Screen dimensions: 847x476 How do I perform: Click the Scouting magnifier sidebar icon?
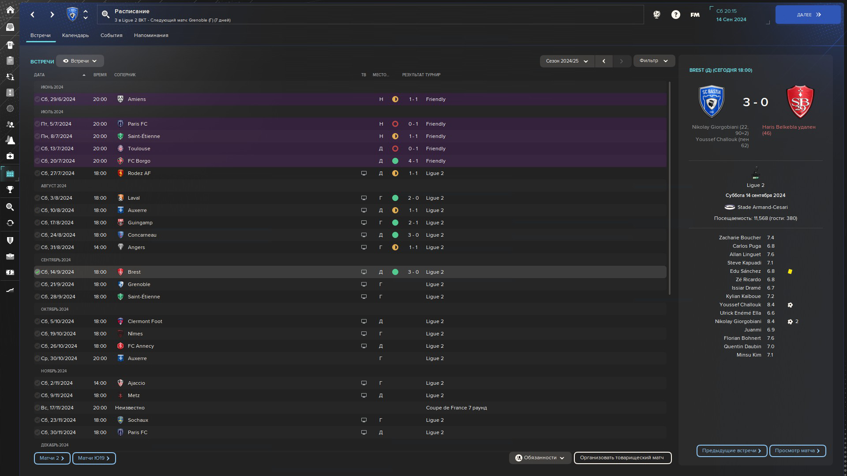click(x=10, y=207)
